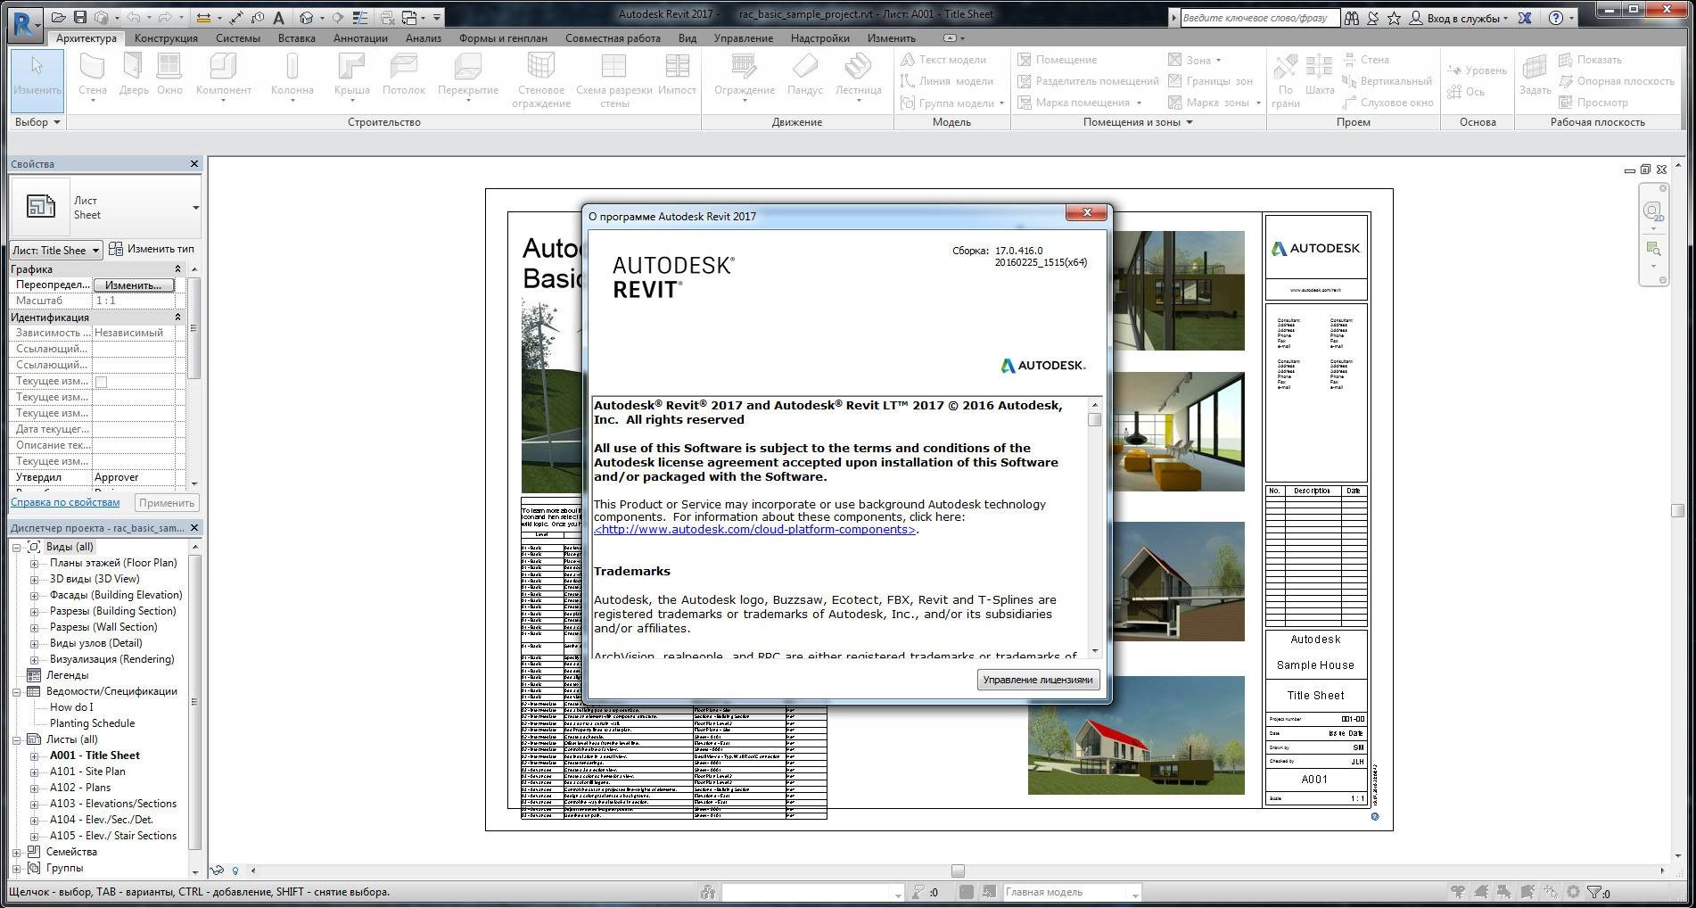
Task: Click the Задать (Set work plane) tool
Action: point(1535,76)
